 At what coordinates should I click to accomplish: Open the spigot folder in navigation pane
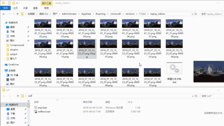click(x=13, y=54)
